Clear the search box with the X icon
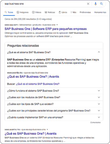110x144 pixels. (x=88, y=4)
